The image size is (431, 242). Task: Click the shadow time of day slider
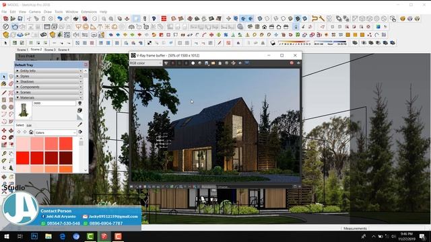(330, 43)
